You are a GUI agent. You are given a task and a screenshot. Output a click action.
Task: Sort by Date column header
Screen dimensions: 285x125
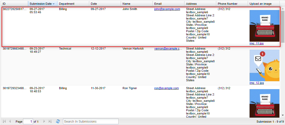click(105, 4)
